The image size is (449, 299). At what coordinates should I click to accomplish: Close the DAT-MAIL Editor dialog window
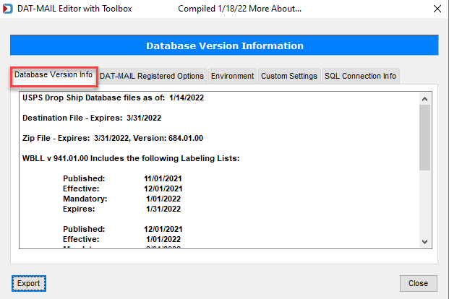pyautogui.click(x=437, y=9)
